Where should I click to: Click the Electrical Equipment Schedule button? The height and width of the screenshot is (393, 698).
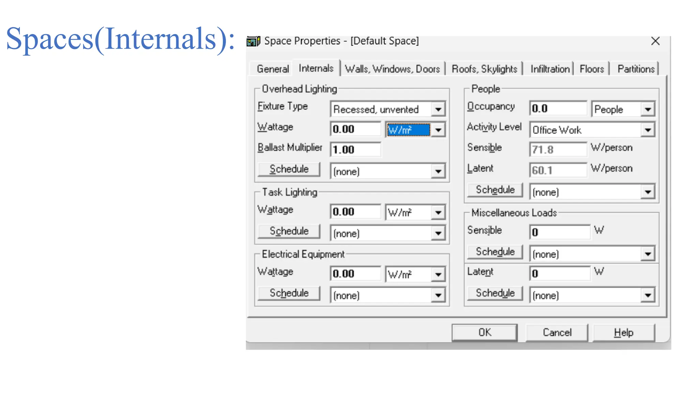tap(289, 293)
